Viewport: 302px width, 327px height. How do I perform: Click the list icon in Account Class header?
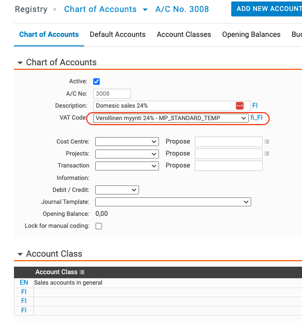(x=82, y=272)
